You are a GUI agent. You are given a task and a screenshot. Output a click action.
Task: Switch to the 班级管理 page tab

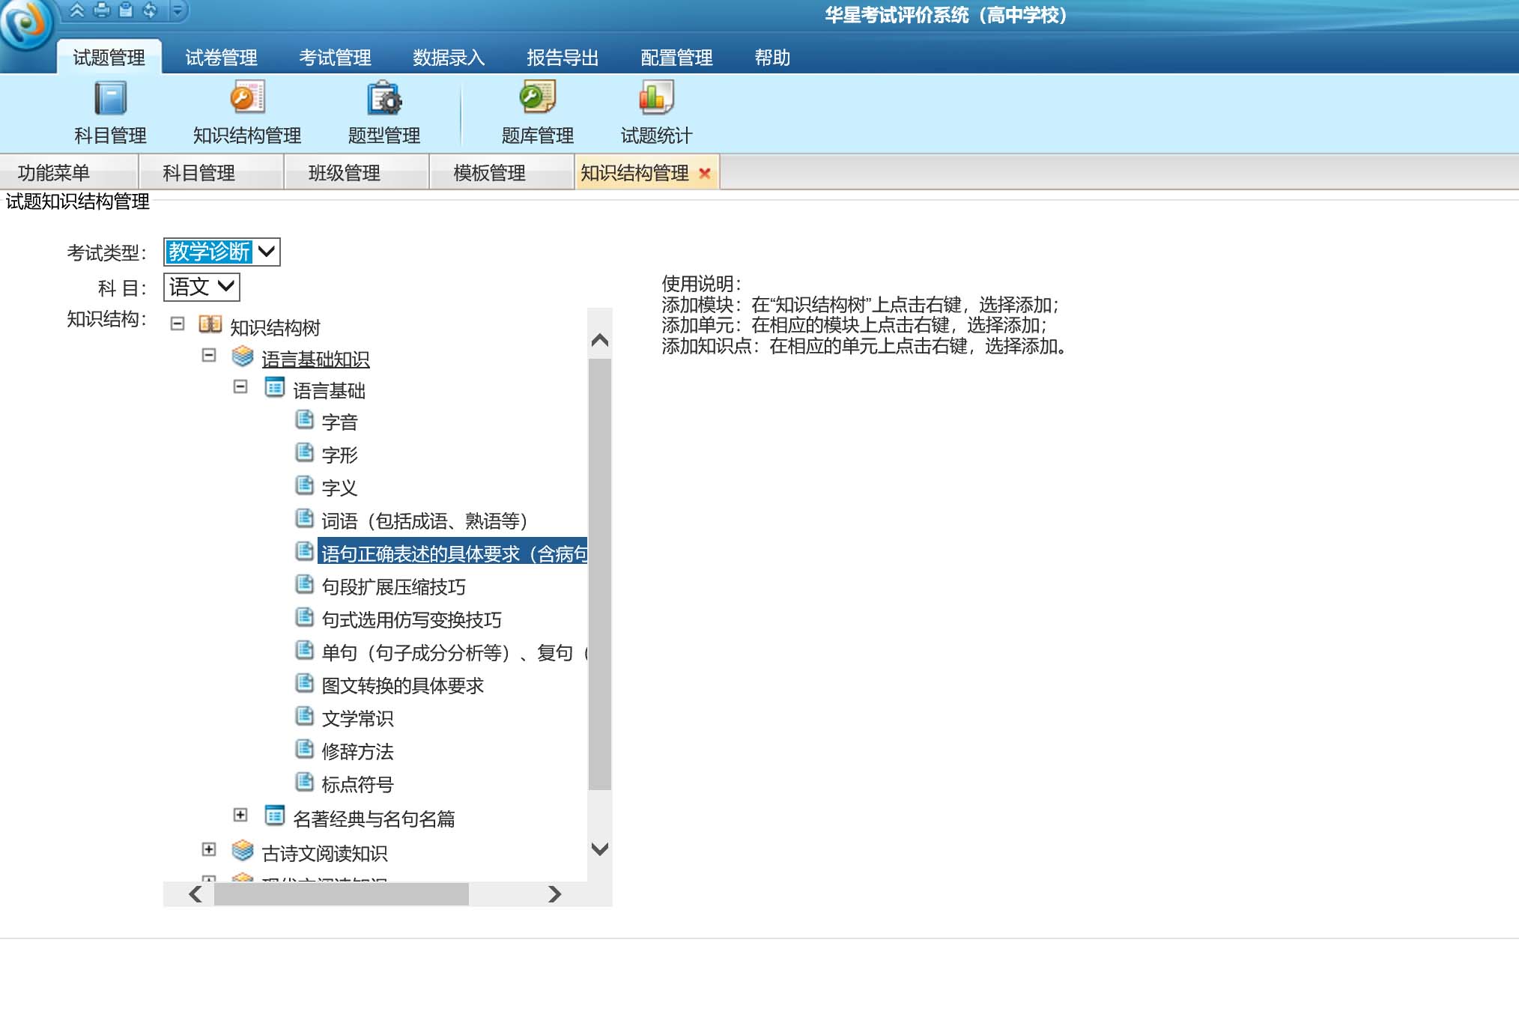357,172
